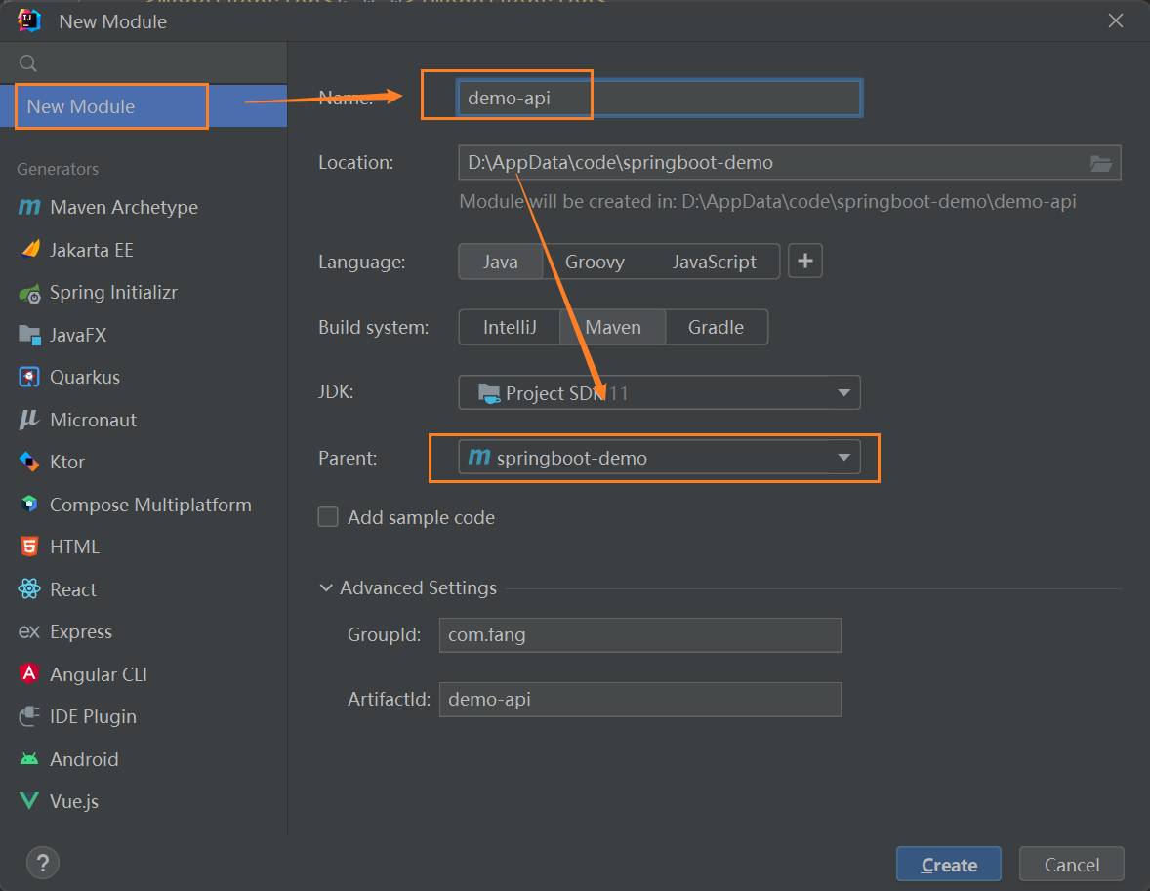Choose Compose Multiplatform in generators list
The image size is (1150, 891).
pos(150,505)
